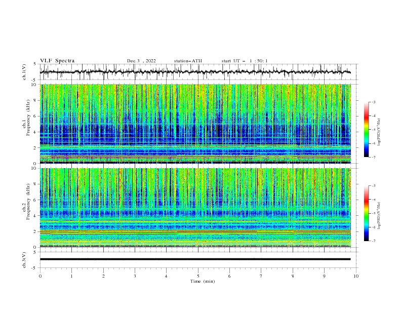Click the ch.3 flat voltage trace
The height and width of the screenshot is (310, 401).
click(x=195, y=259)
